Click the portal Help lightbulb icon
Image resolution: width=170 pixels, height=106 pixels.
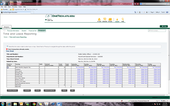pyautogui.click(x=123, y=19)
